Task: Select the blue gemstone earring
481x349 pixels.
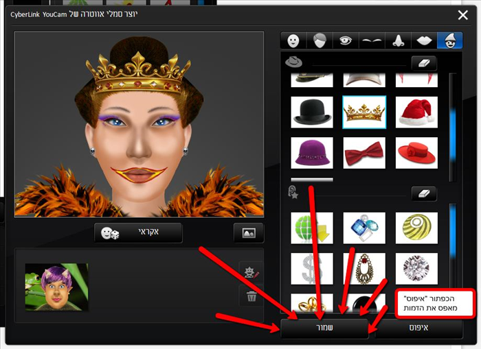Action: point(364,228)
